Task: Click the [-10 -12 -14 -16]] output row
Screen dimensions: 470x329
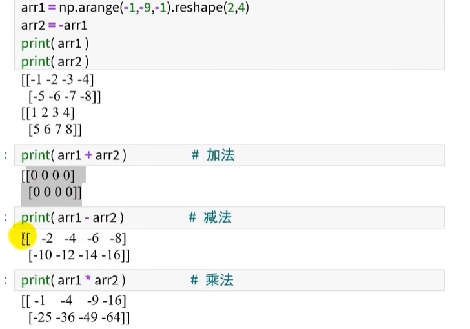Action: click(79, 255)
